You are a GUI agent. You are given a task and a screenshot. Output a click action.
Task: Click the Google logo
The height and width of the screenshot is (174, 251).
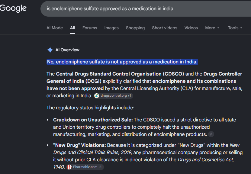[x=13, y=8]
